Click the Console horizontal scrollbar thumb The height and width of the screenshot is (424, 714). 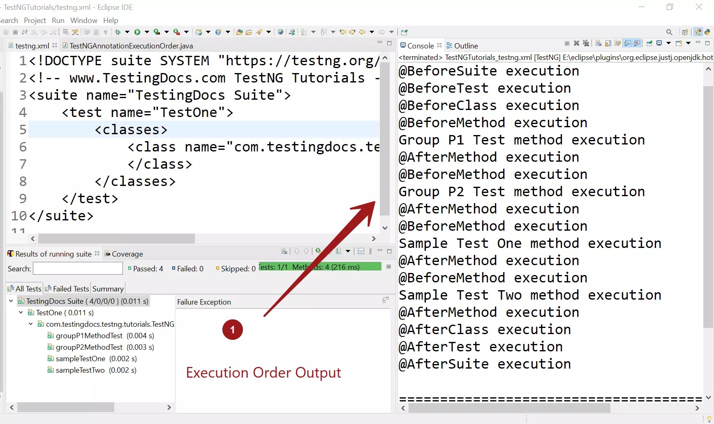pos(510,408)
